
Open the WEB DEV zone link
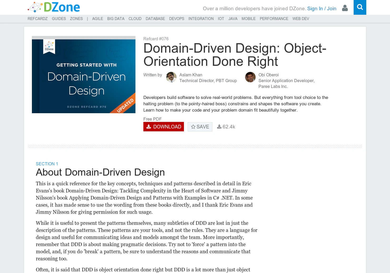click(301, 18)
